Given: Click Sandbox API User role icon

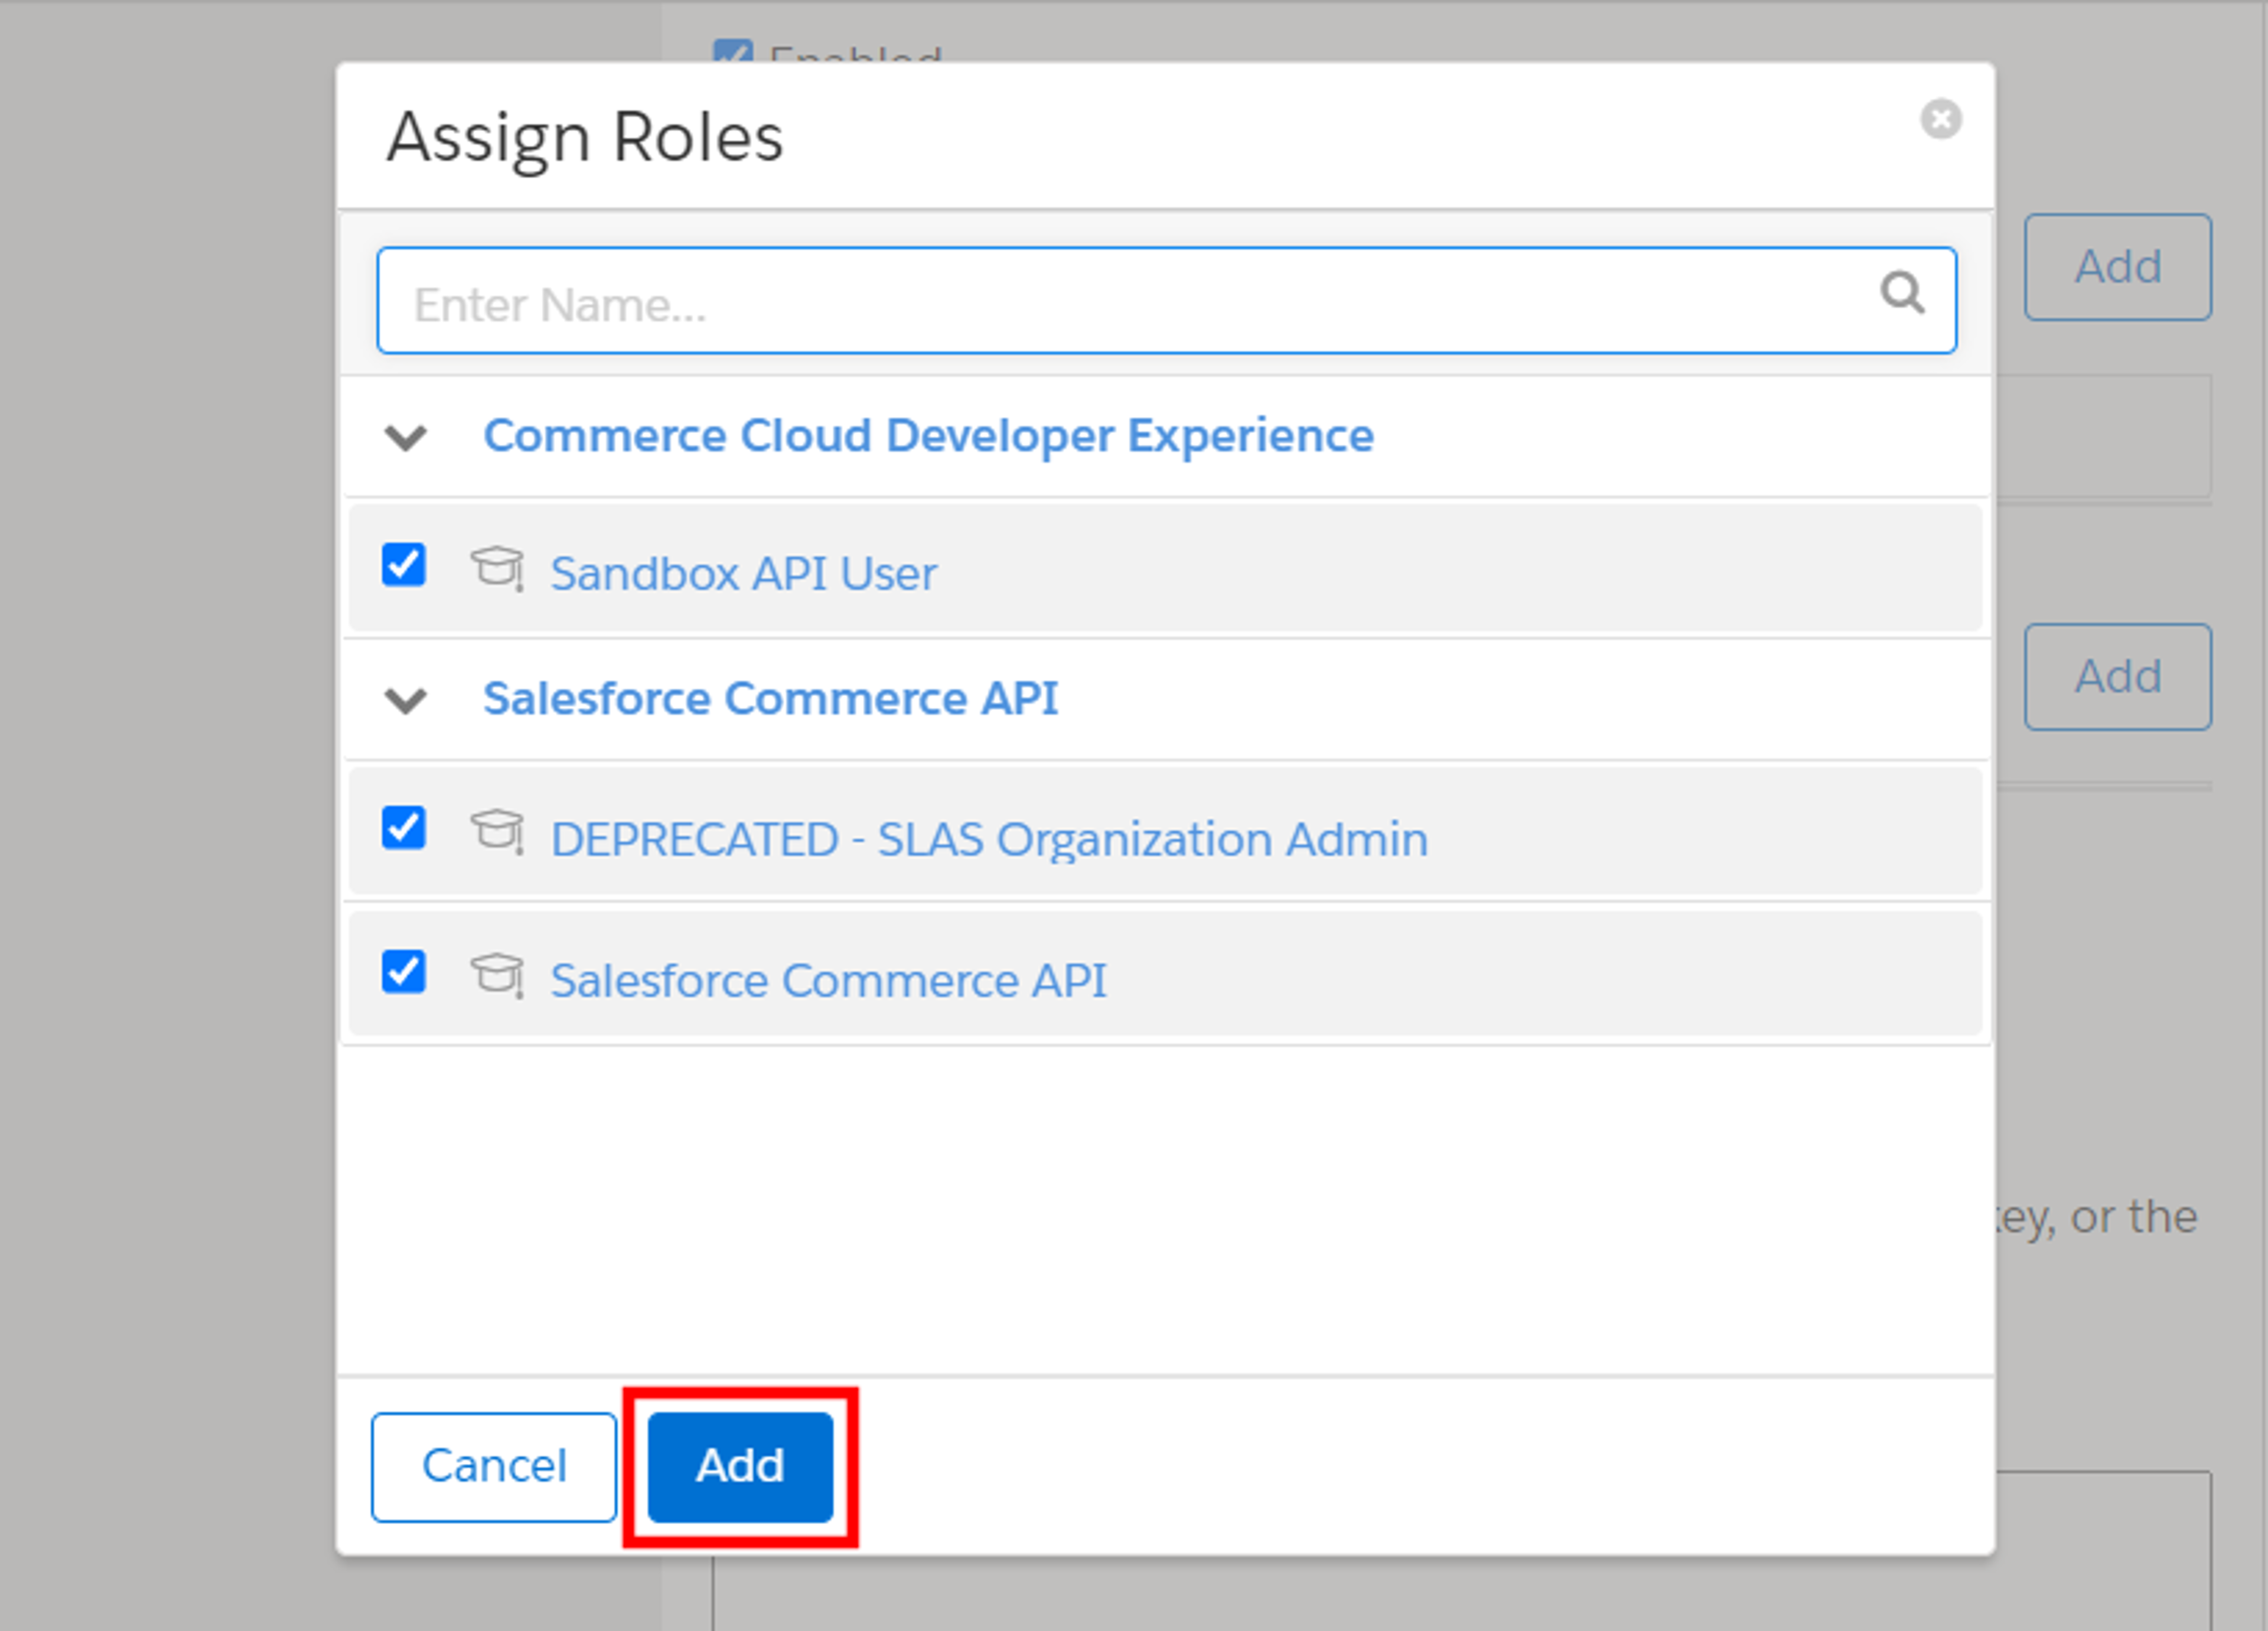Looking at the screenshot, I should tap(497, 568).
